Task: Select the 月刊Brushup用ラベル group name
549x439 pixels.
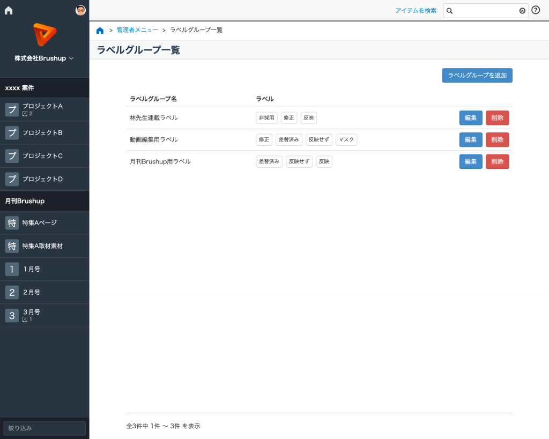Action: click(160, 162)
